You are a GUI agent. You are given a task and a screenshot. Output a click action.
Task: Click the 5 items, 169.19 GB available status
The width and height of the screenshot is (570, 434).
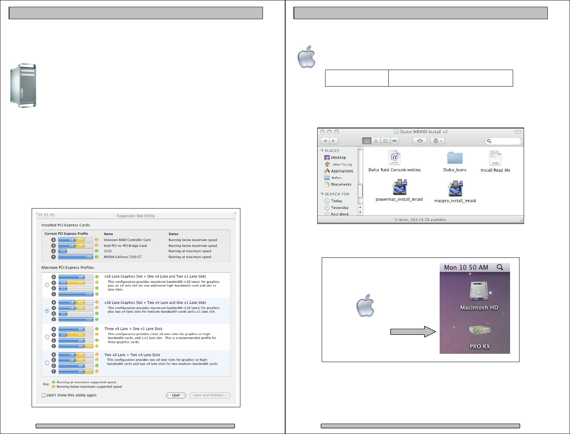click(x=420, y=220)
